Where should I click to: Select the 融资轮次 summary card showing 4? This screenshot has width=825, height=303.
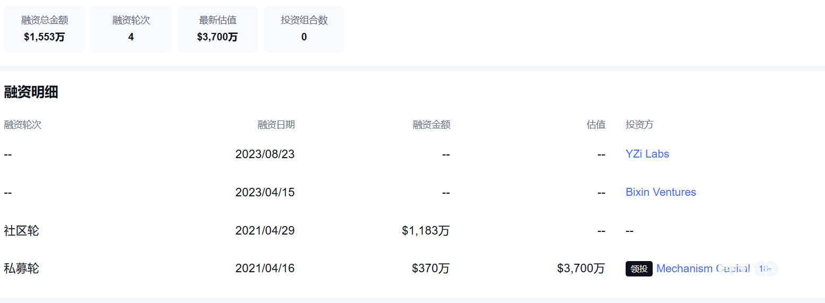point(131,29)
